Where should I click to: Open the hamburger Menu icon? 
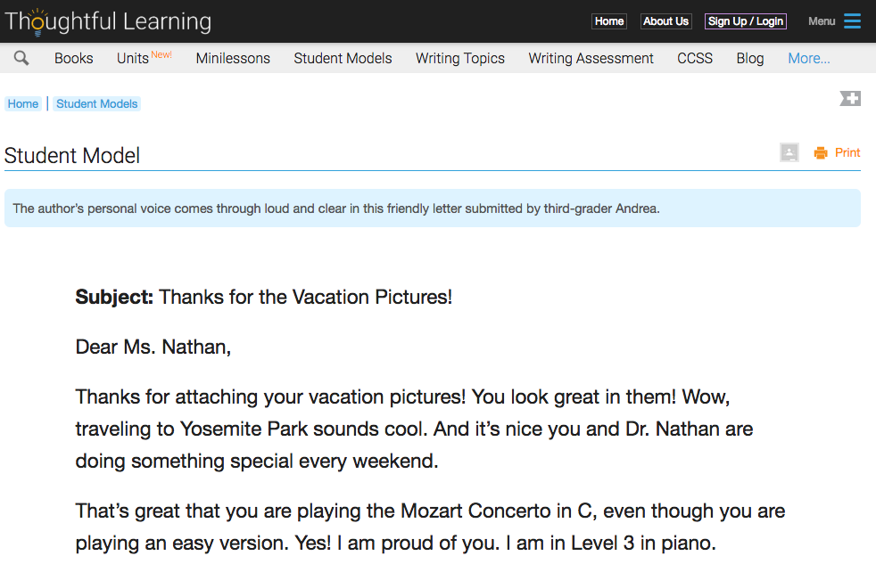click(852, 21)
